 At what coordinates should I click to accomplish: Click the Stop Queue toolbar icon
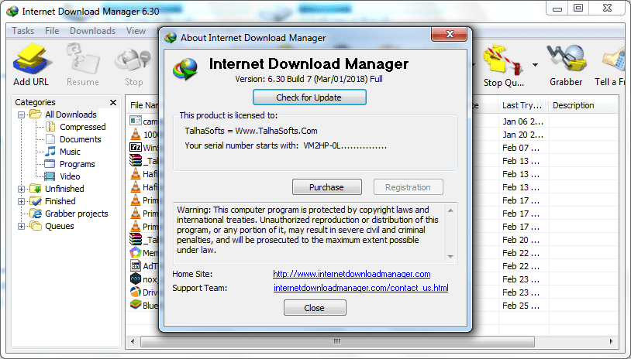pos(503,60)
